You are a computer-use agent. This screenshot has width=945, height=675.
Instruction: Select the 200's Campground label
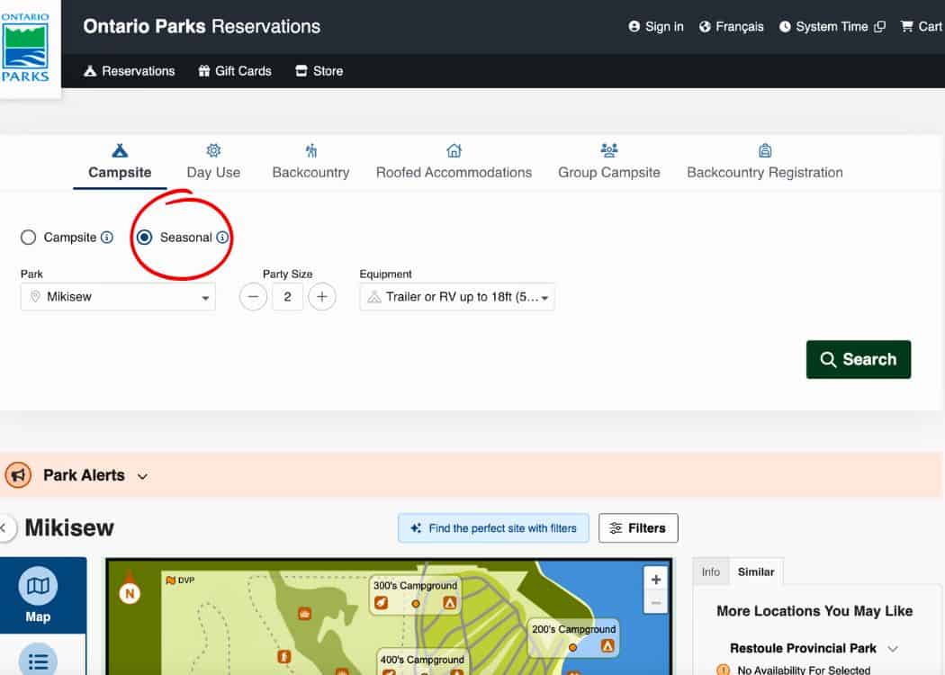[x=574, y=629]
